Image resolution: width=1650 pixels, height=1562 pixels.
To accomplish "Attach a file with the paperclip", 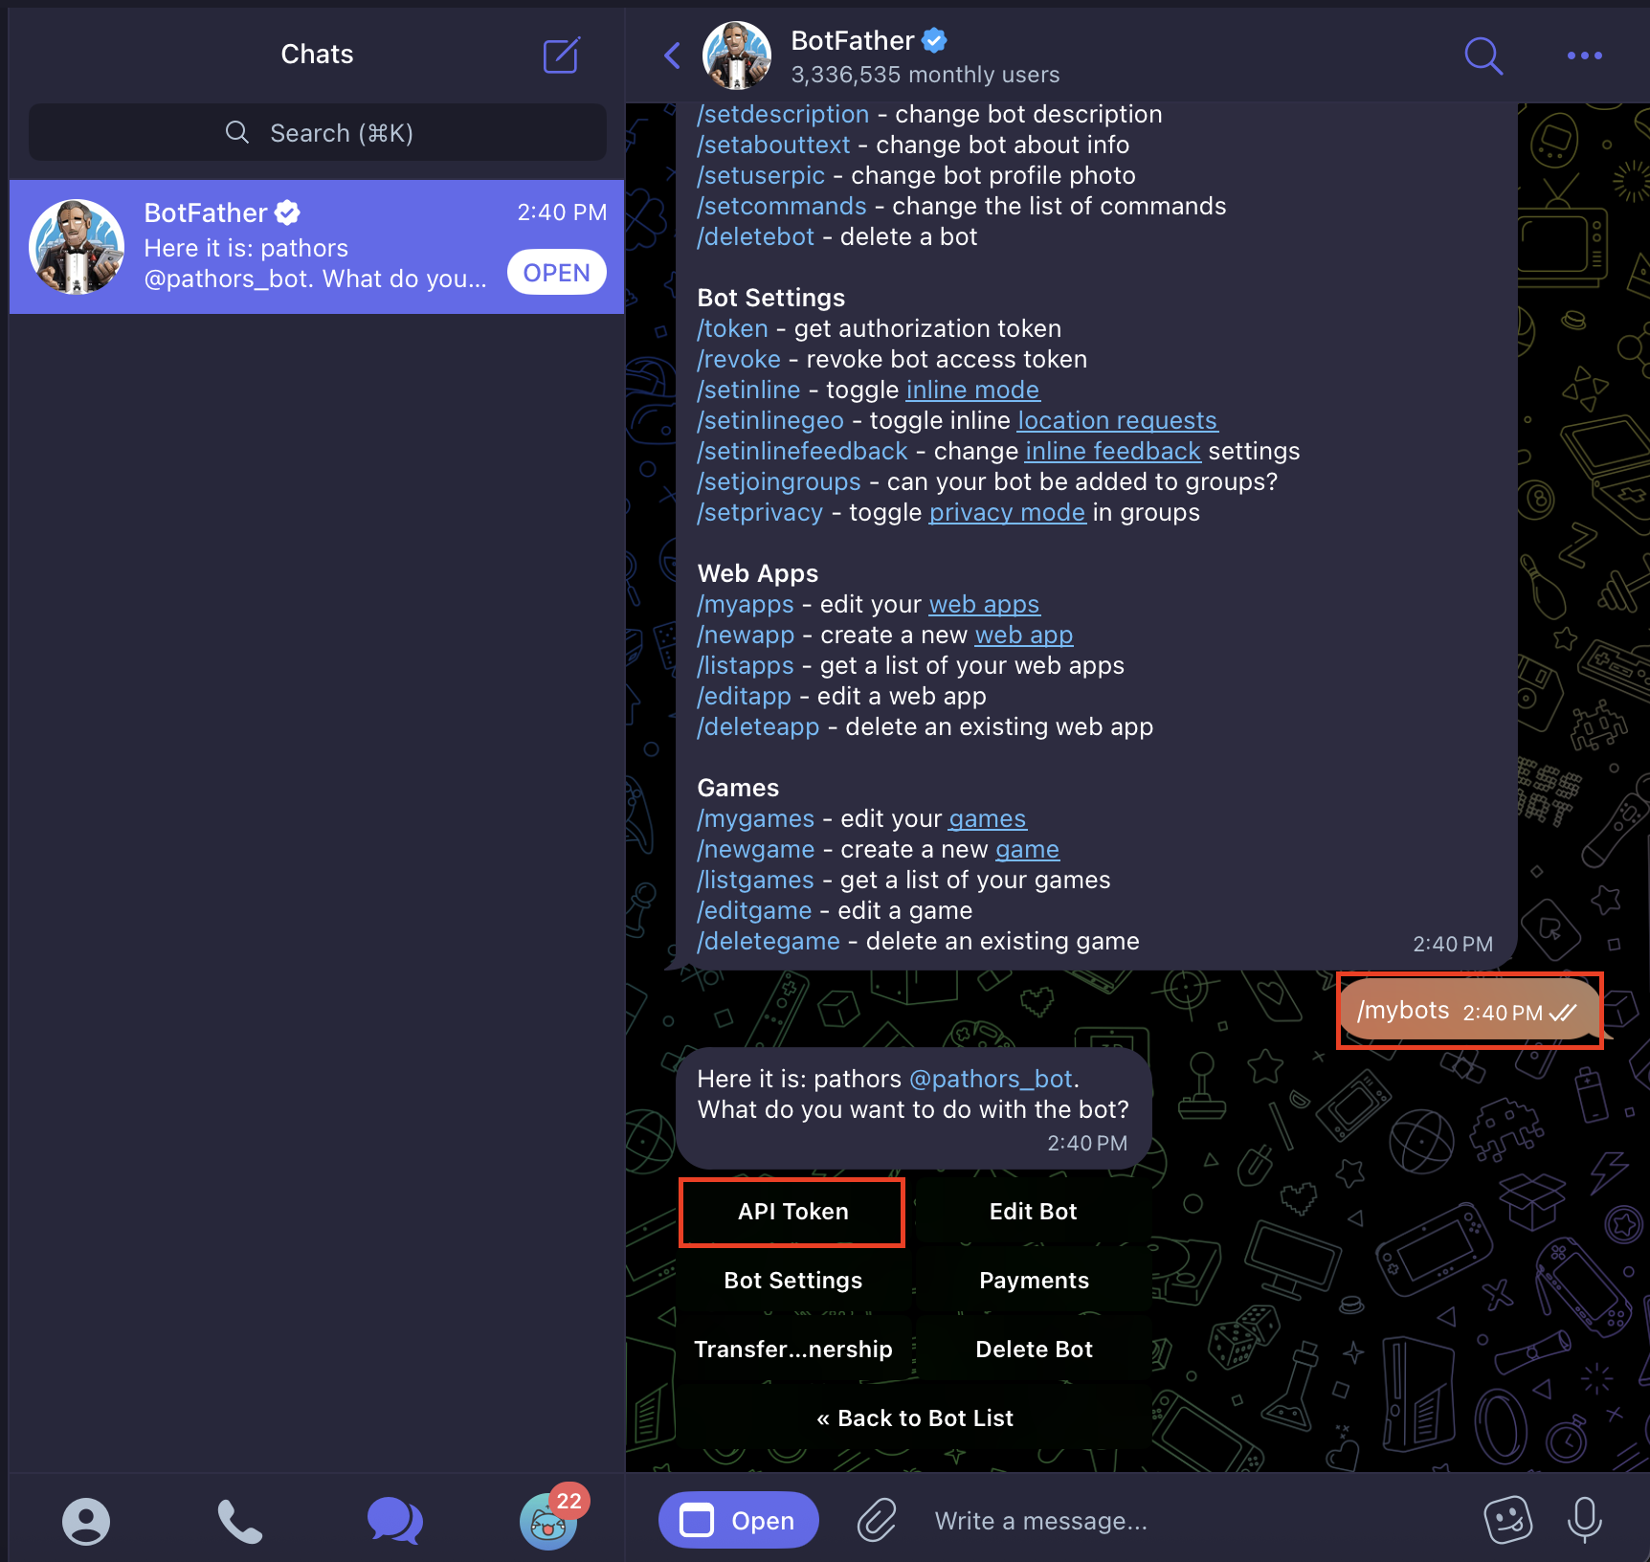I will click(876, 1520).
